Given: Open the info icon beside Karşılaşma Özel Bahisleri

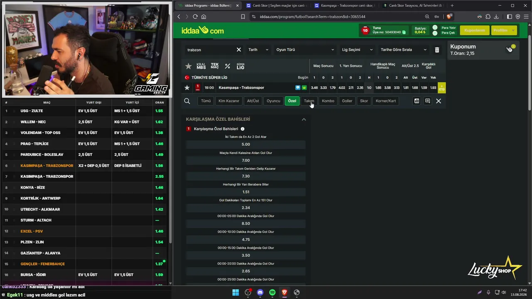Looking at the screenshot, I should [x=242, y=129].
